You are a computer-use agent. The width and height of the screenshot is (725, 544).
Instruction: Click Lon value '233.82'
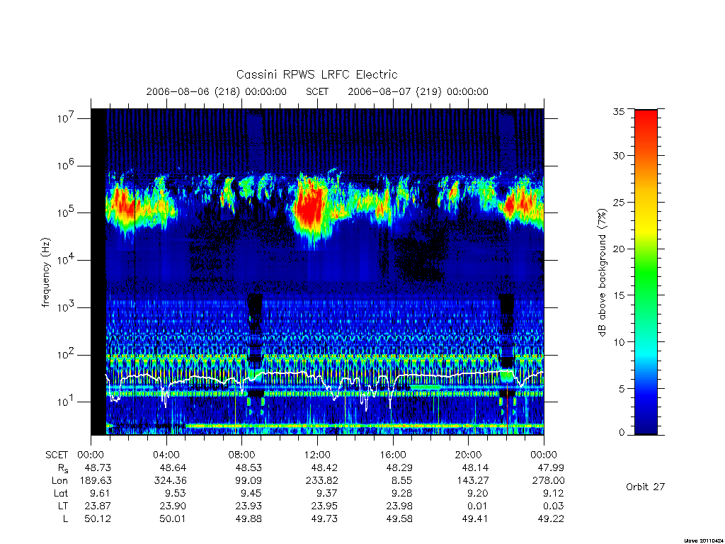tap(322, 481)
